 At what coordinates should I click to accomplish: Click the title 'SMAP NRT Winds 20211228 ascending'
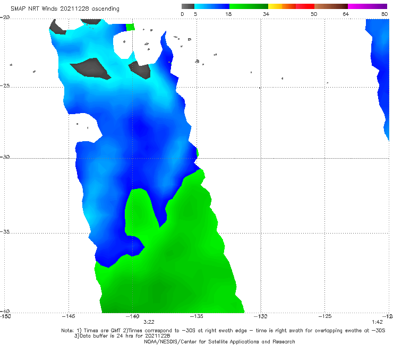click(x=65, y=8)
